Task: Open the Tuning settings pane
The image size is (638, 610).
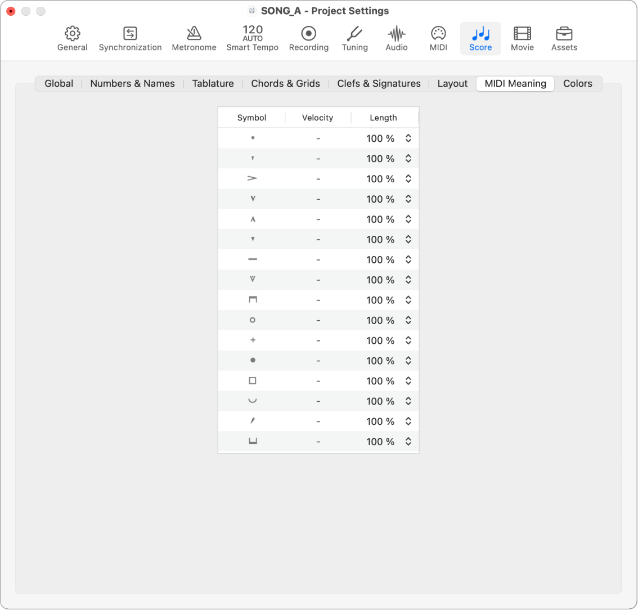Action: coord(355,39)
